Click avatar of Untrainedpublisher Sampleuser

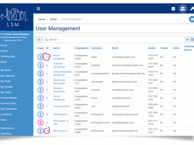point(41,74)
